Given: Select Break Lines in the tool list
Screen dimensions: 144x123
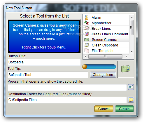Looking at the screenshot, I should (106, 29).
